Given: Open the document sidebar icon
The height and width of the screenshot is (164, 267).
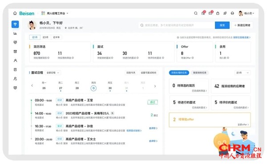Looking at the screenshot, I should [x=15, y=69].
